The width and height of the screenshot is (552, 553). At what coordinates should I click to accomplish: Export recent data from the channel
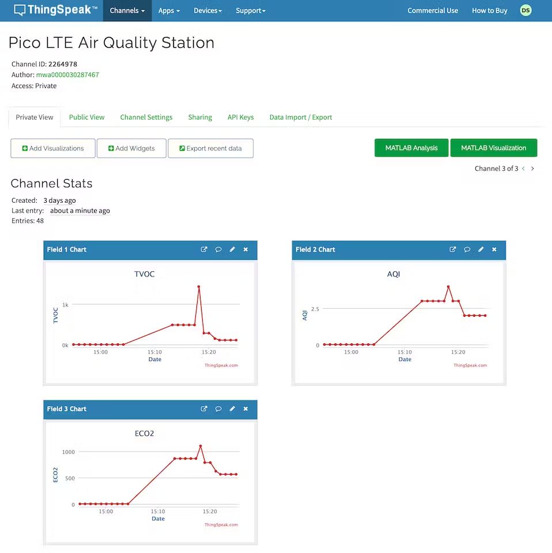pyautogui.click(x=210, y=148)
